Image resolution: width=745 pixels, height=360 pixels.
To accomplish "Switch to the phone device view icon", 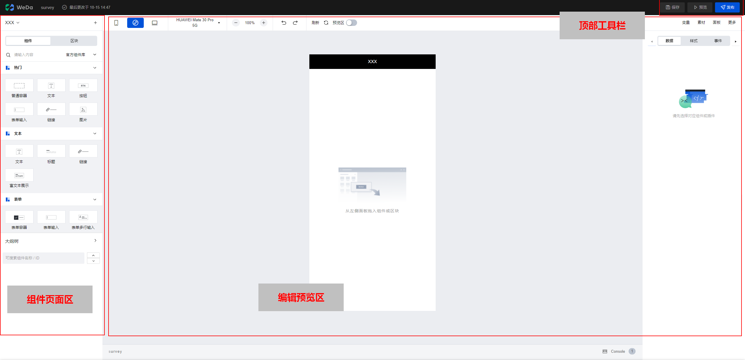I will coord(116,23).
